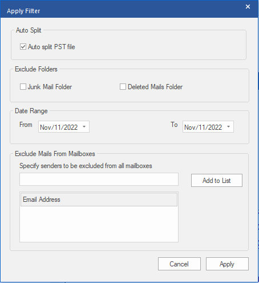Focus the sender exclusion text field
The height and width of the screenshot is (283, 259).
tap(99, 179)
